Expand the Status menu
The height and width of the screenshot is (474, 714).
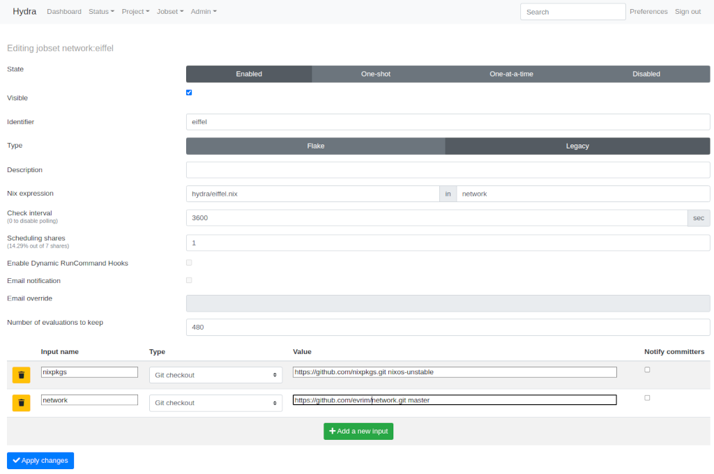pos(101,12)
